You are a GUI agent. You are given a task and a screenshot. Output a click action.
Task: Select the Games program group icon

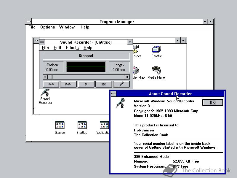[60, 128]
